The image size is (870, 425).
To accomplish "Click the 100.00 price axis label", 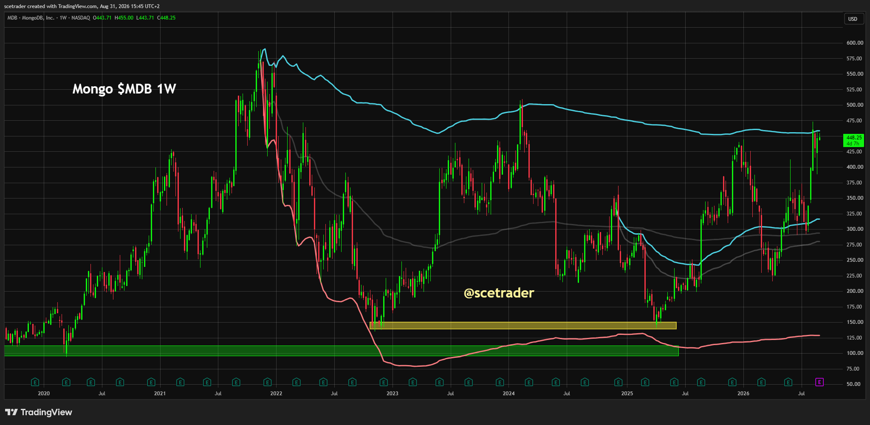I will tap(855, 353).
